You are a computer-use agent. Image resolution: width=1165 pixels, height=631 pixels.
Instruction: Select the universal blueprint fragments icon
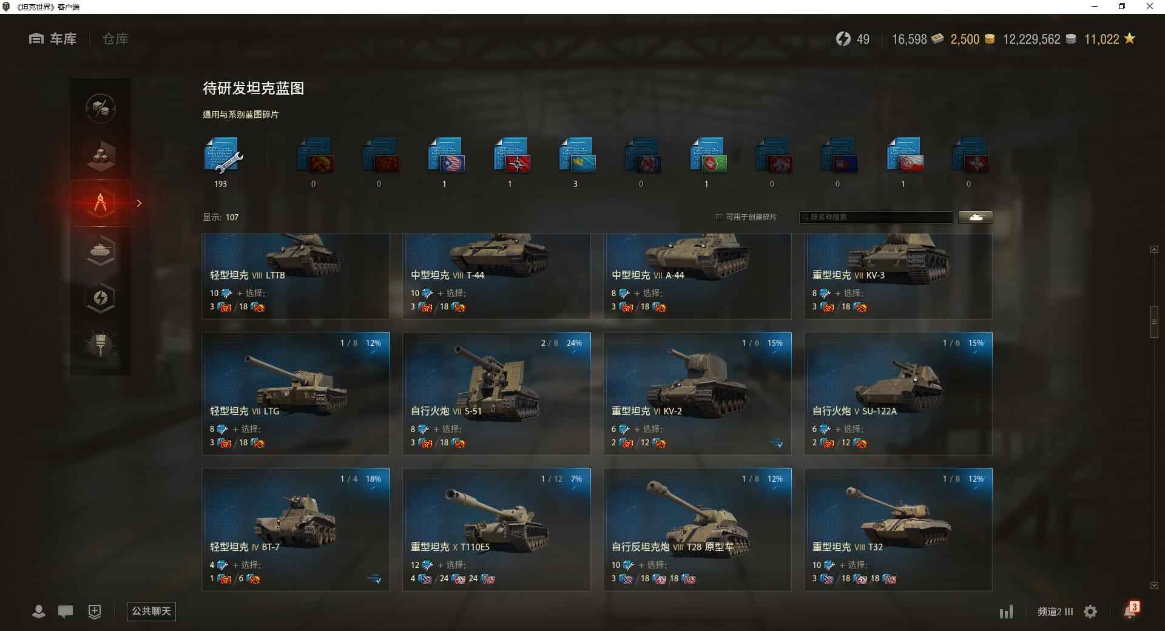coord(223,156)
